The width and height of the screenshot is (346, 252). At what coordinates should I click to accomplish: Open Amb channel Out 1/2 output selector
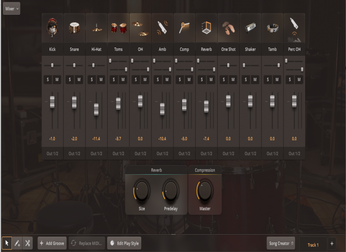[162, 154]
